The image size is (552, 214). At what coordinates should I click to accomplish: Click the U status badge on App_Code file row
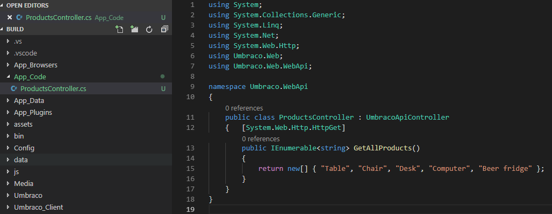[x=163, y=89]
